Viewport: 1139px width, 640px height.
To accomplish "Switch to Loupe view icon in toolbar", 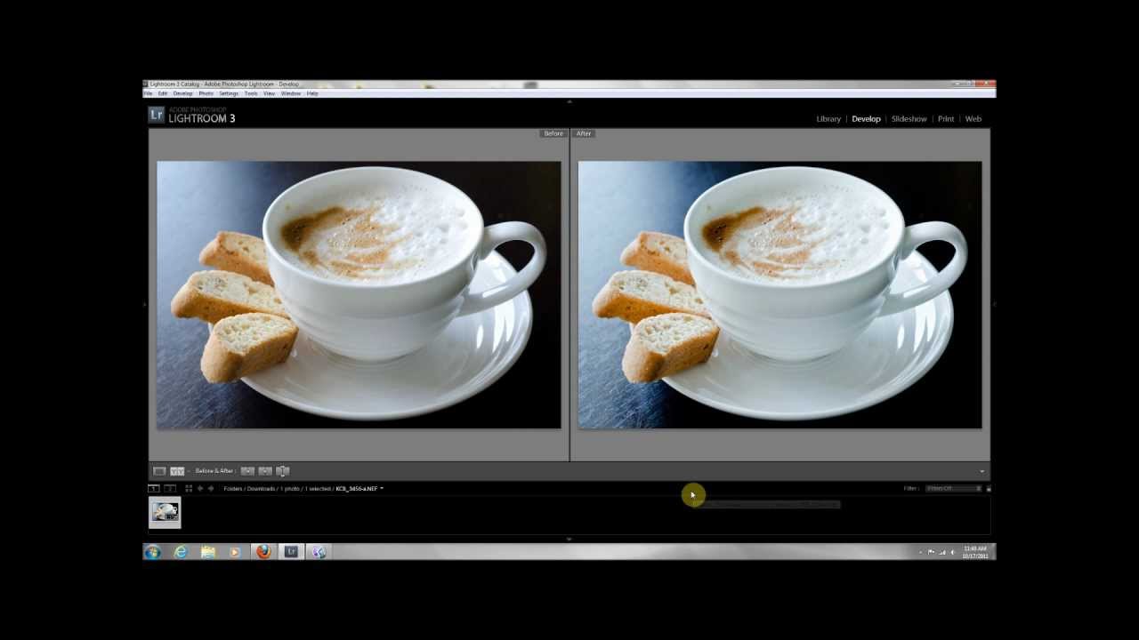I will coord(159,471).
